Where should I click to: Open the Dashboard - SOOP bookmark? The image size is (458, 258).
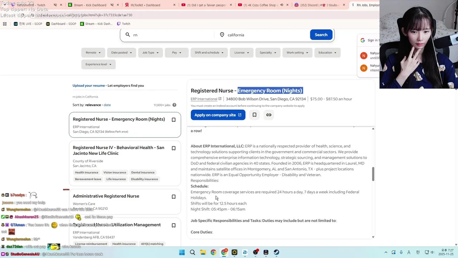click(61, 24)
